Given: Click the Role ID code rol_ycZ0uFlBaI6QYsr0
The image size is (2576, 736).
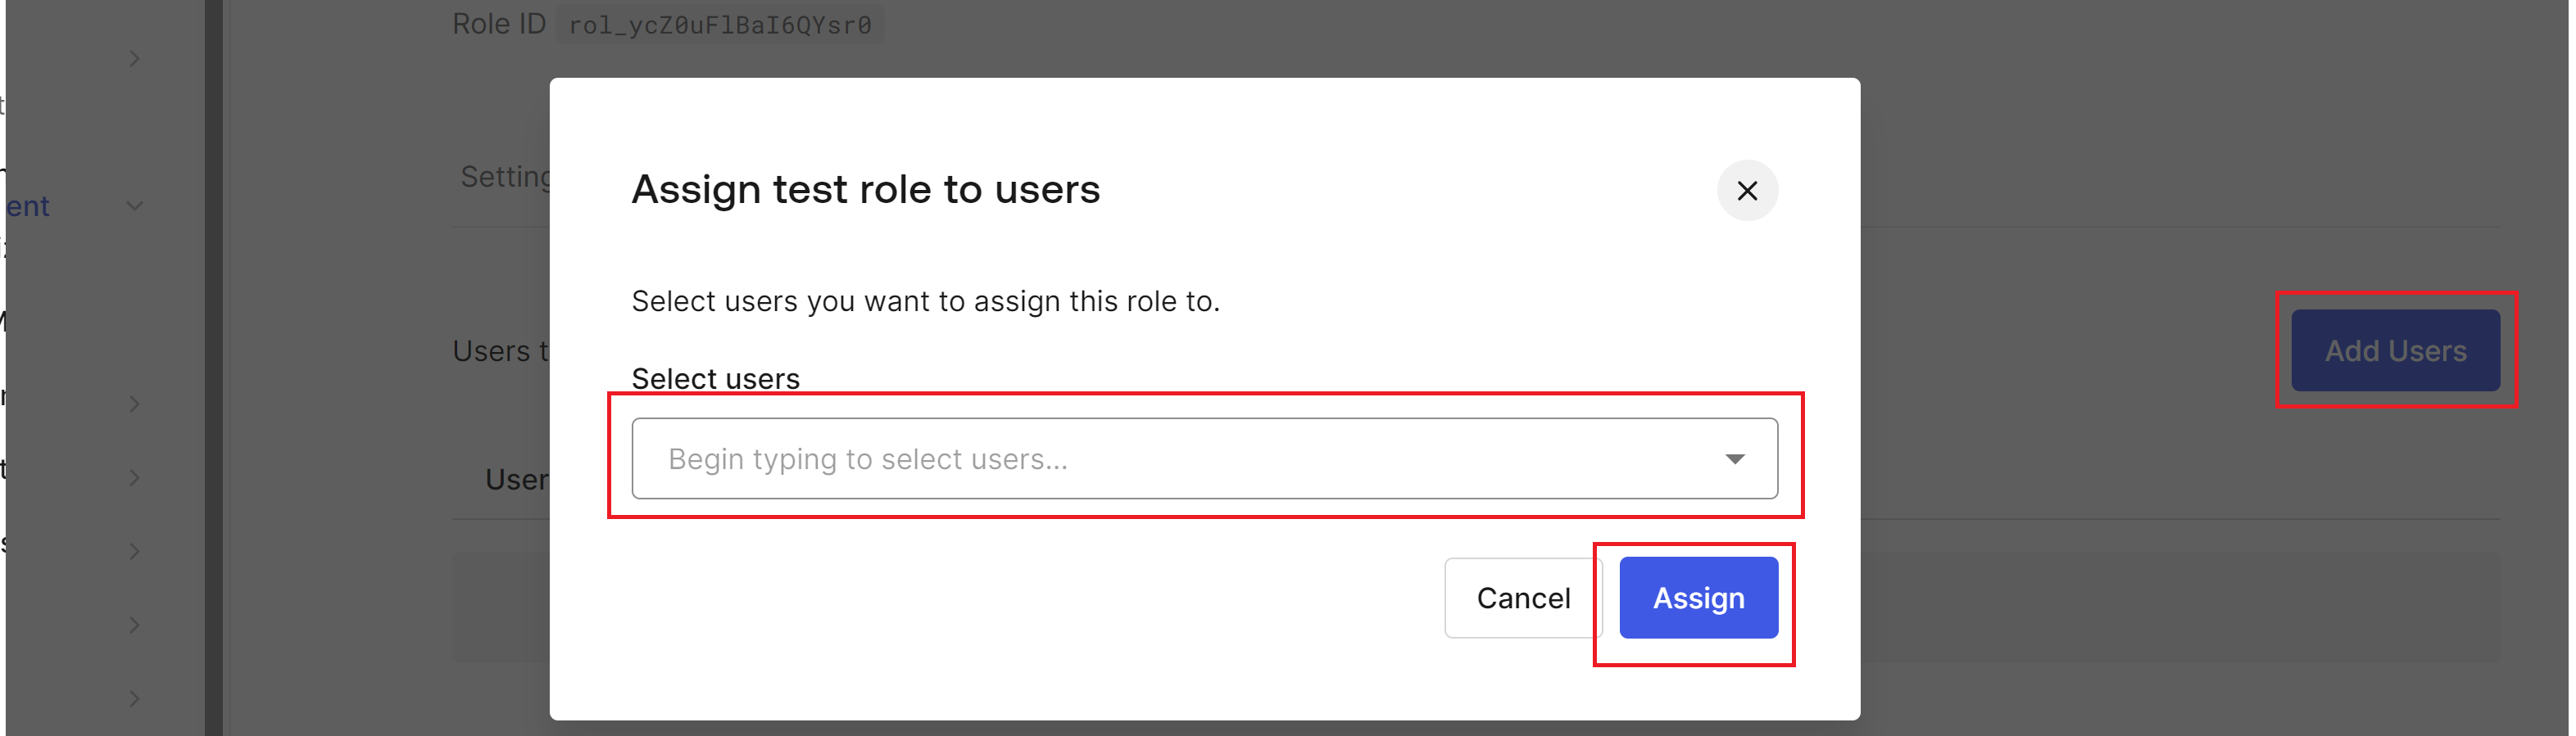Looking at the screenshot, I should (x=719, y=25).
